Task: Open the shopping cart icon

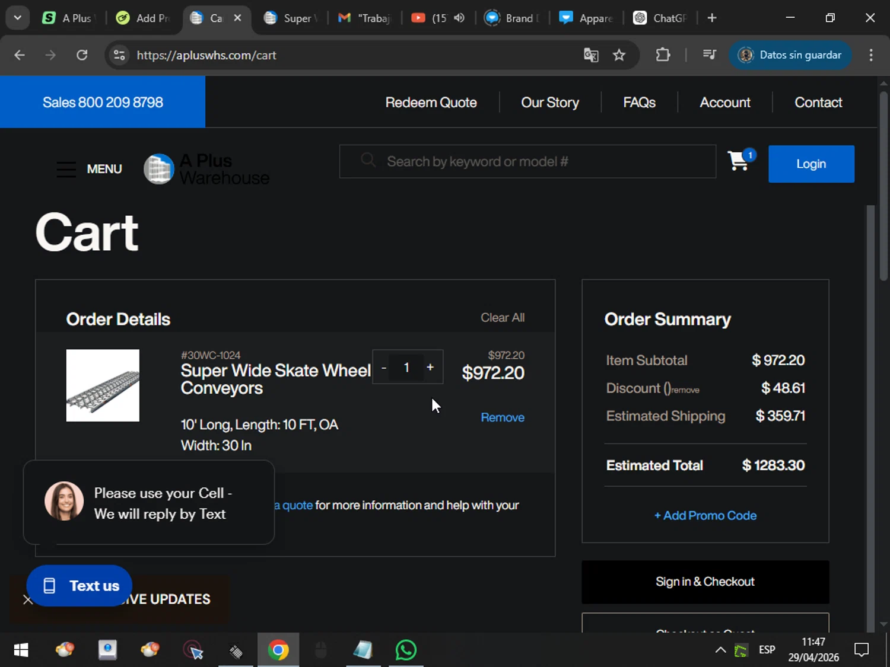Action: click(739, 160)
